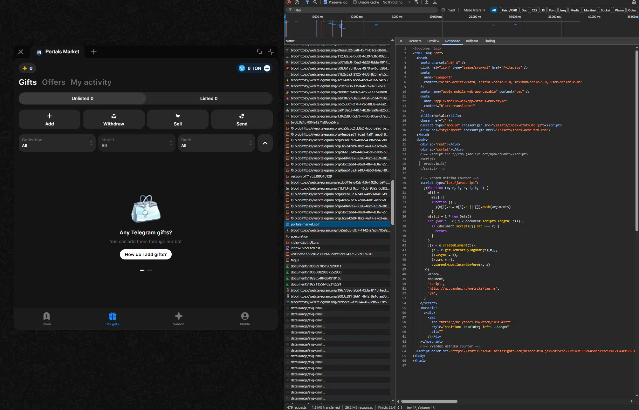Click the Add gift button

coord(50,119)
